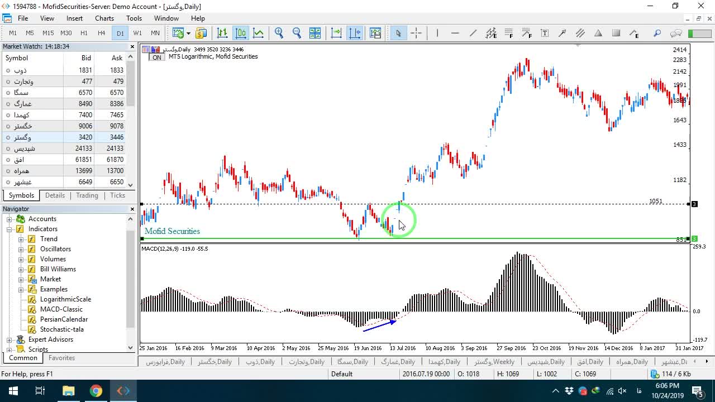Collapse the Indicators tree node
This screenshot has width=715, height=402.
(x=9, y=229)
